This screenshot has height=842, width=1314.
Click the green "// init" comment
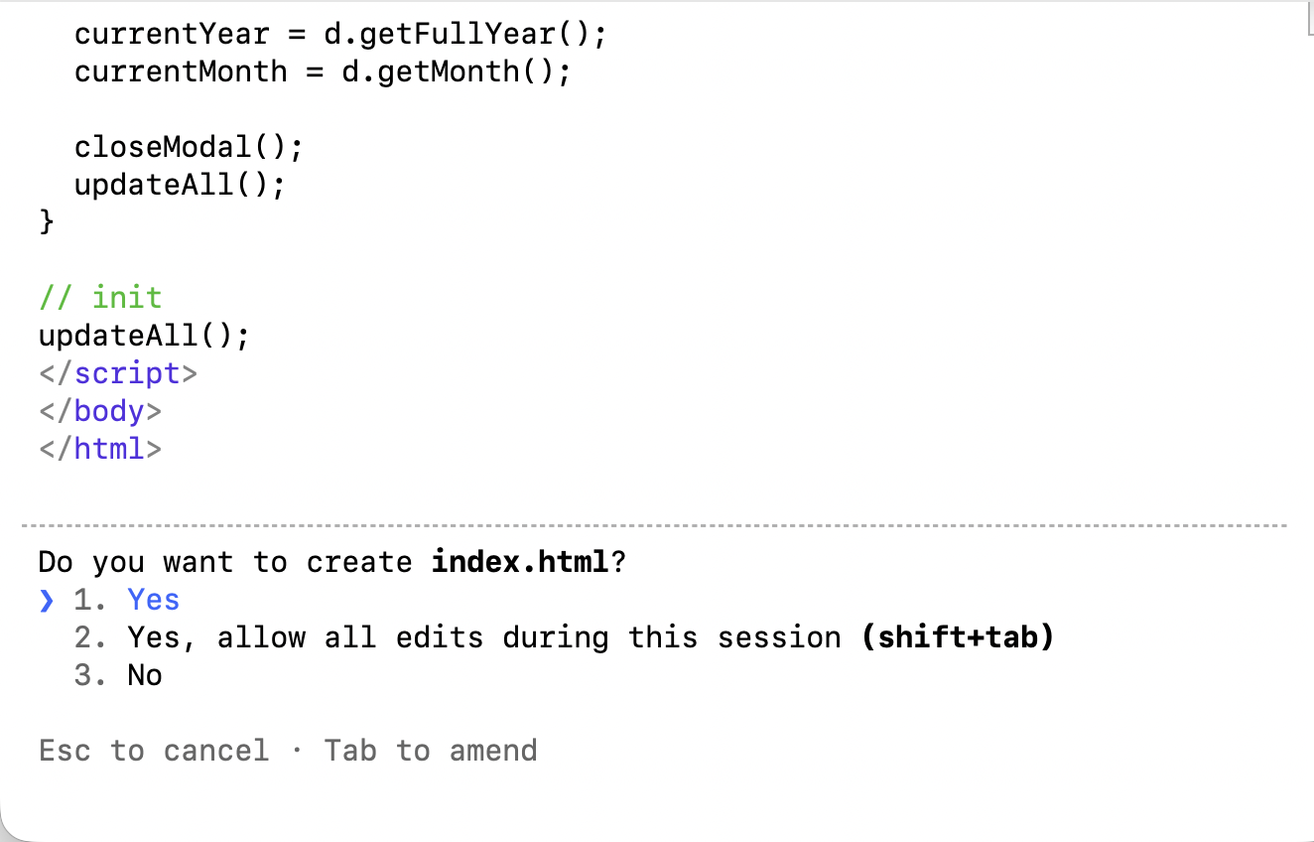100,298
